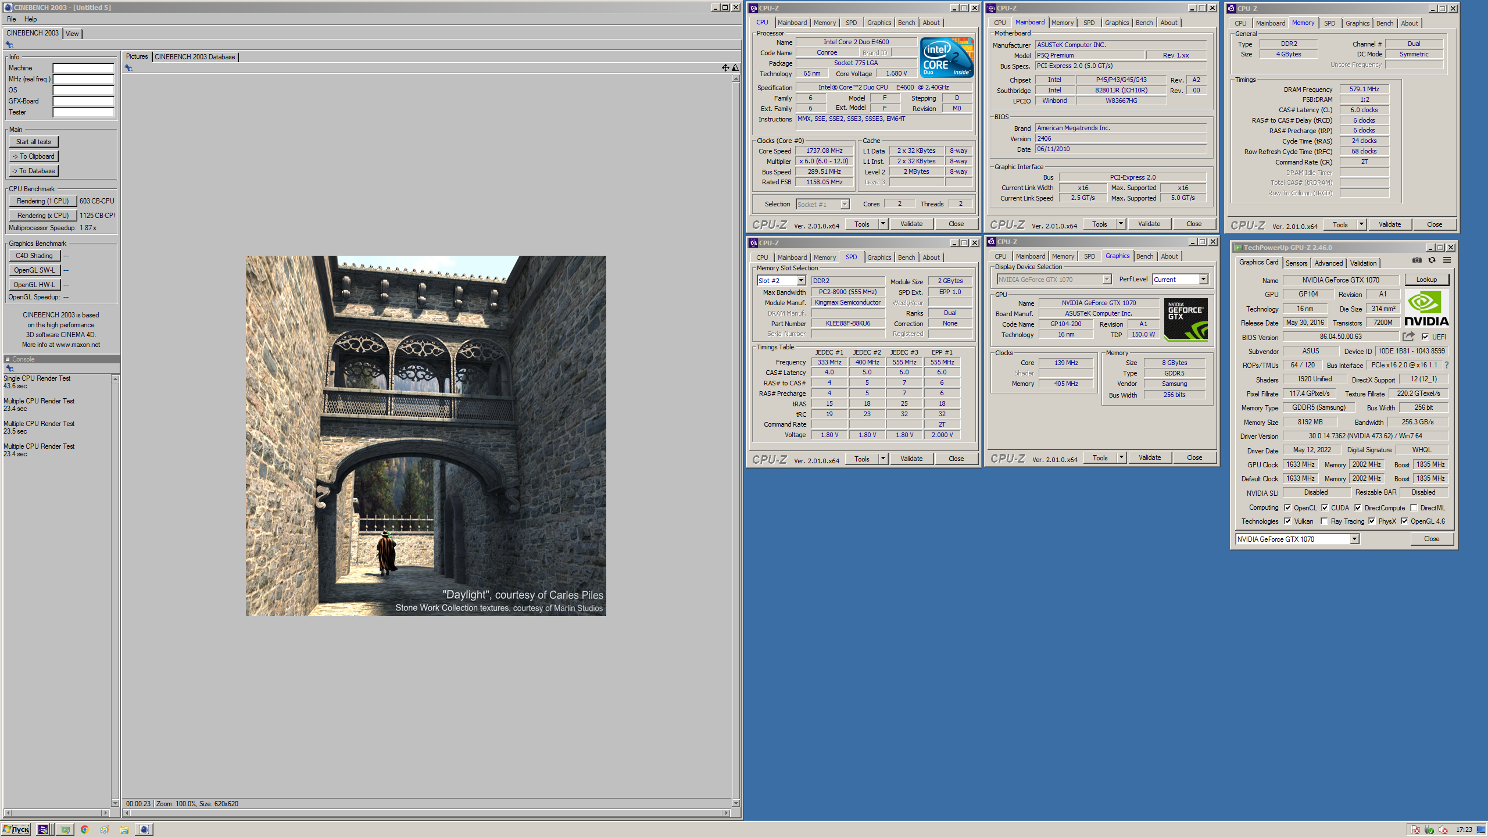Switch to the Advanced tab in GPU-Z
The width and height of the screenshot is (1488, 837).
point(1329,263)
